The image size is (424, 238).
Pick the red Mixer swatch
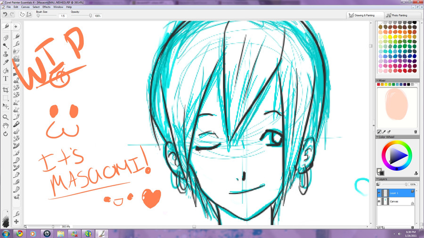pyautogui.click(x=379, y=85)
